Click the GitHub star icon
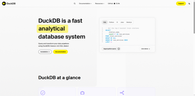 click(x=115, y=4)
